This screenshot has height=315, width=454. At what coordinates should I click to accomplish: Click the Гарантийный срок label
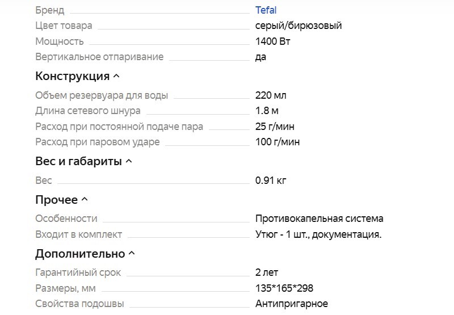coord(78,272)
